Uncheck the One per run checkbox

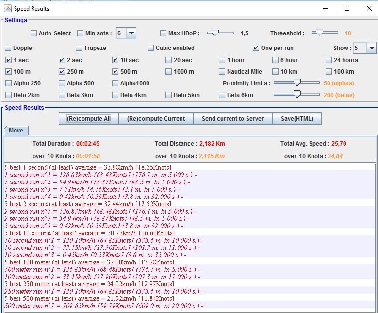[256, 48]
